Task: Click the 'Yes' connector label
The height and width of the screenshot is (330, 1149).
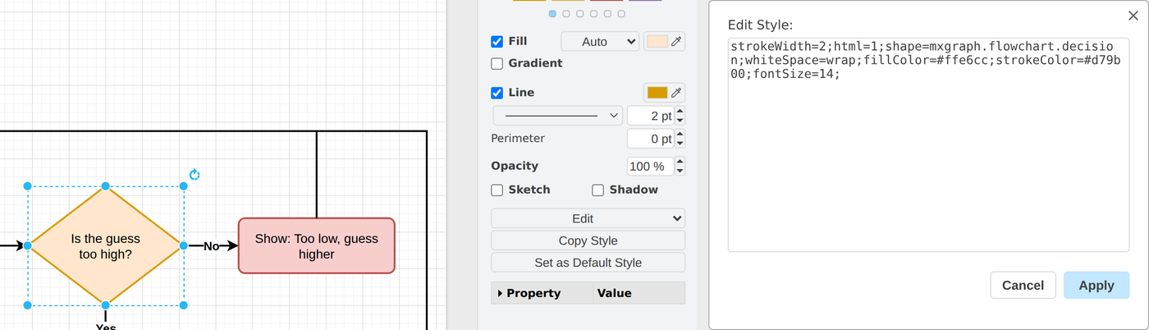Action: click(x=106, y=327)
